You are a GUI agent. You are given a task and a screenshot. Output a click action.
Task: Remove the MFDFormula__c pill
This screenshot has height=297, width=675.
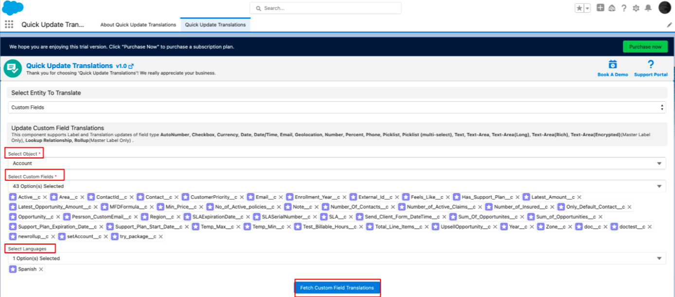click(152, 207)
